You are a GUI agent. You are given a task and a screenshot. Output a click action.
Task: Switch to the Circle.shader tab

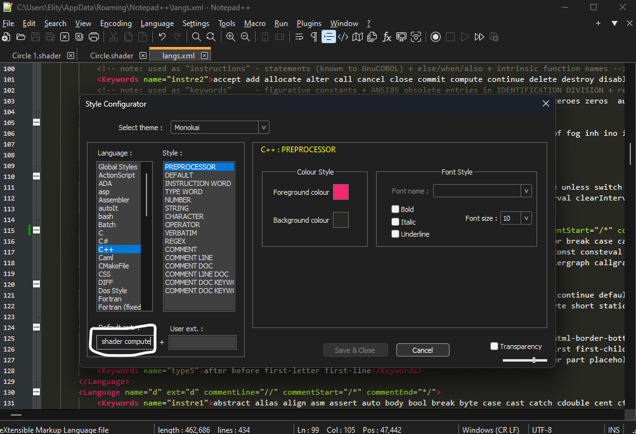click(x=112, y=56)
